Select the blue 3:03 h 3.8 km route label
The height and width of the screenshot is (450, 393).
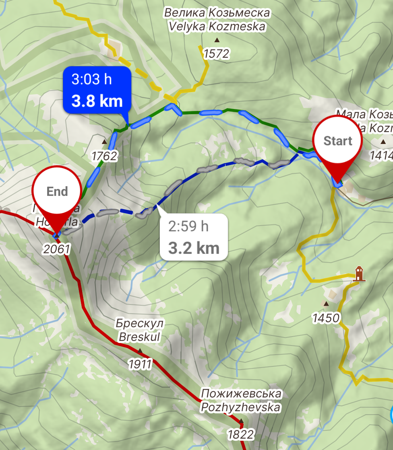coord(97,90)
